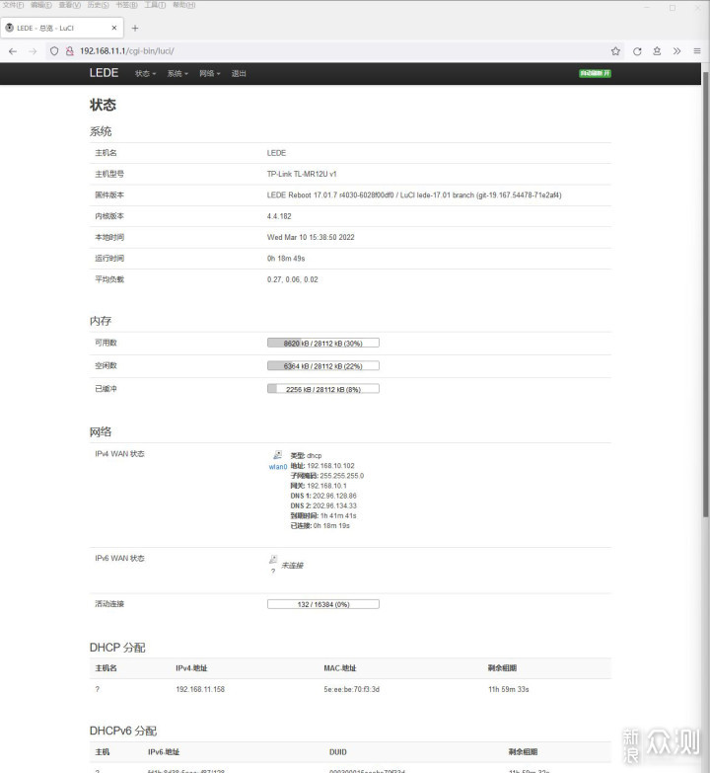Click the uptime 0h 18m 49s value
Screen dimensions: 710x773
pos(286,259)
